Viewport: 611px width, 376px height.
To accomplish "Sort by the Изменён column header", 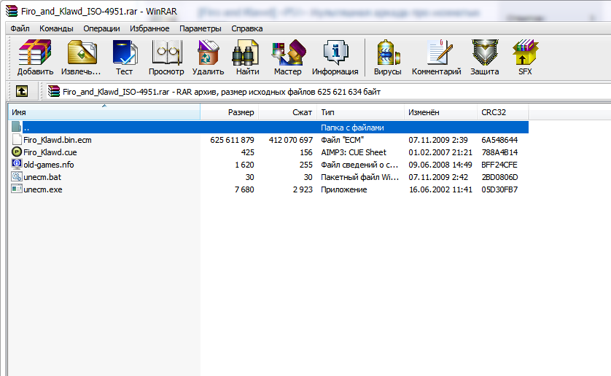I will coord(440,112).
